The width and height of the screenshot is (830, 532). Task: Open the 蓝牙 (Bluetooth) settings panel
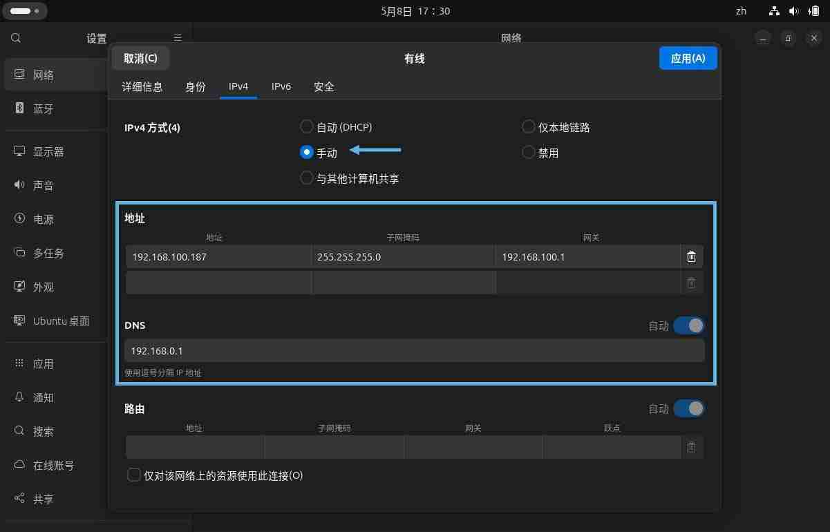(44, 108)
